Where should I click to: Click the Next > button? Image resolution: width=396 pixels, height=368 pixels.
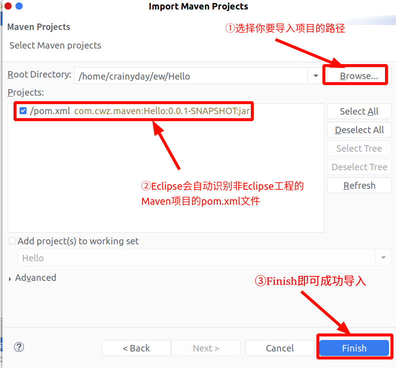206,348
